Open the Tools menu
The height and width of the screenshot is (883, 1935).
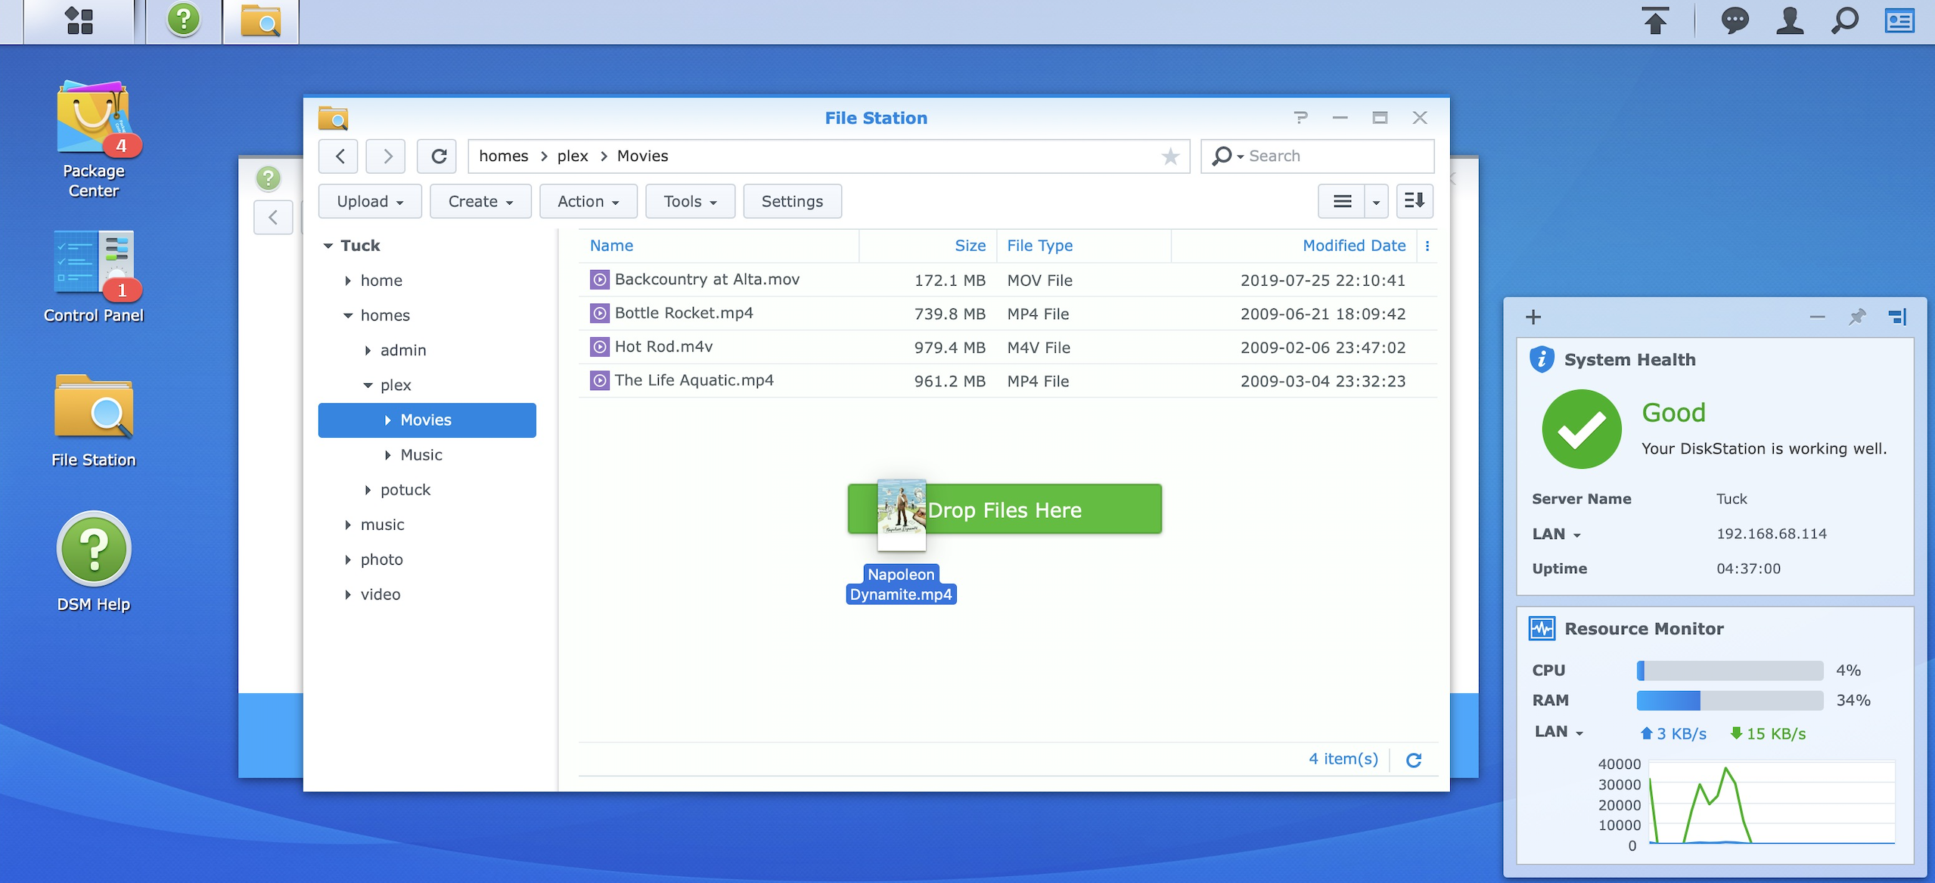[x=689, y=201]
